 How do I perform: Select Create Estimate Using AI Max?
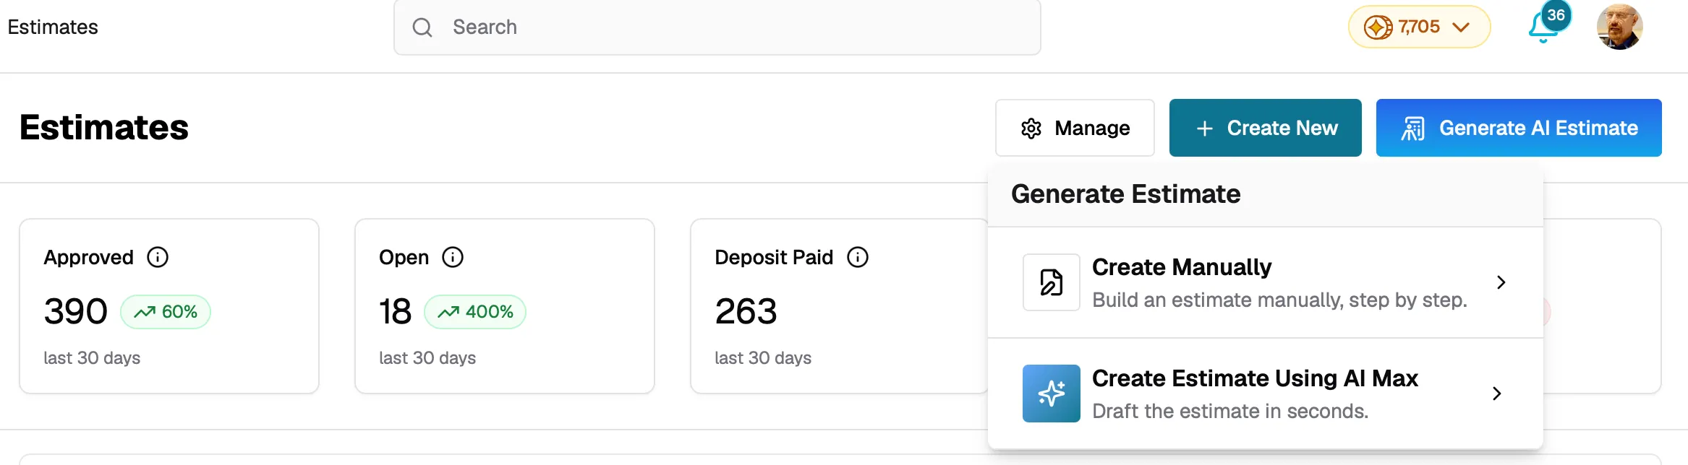[1266, 394]
